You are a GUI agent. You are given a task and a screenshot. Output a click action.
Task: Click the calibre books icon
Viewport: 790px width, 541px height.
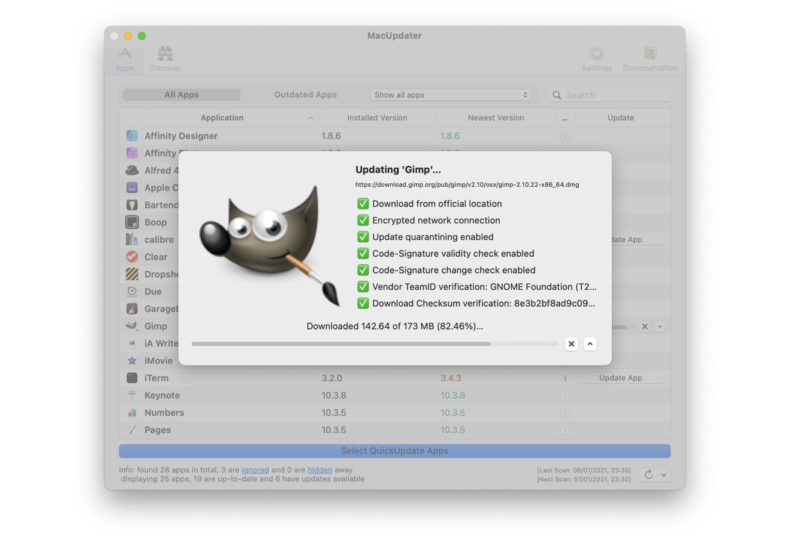pyautogui.click(x=132, y=239)
